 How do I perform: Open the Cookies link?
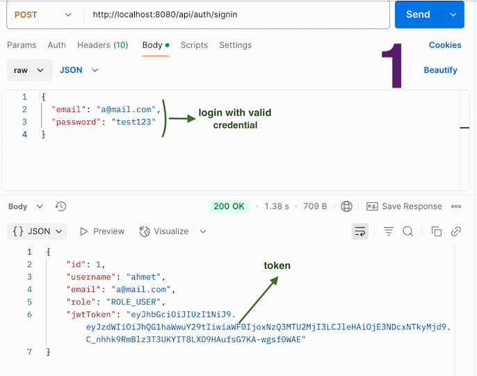point(445,45)
